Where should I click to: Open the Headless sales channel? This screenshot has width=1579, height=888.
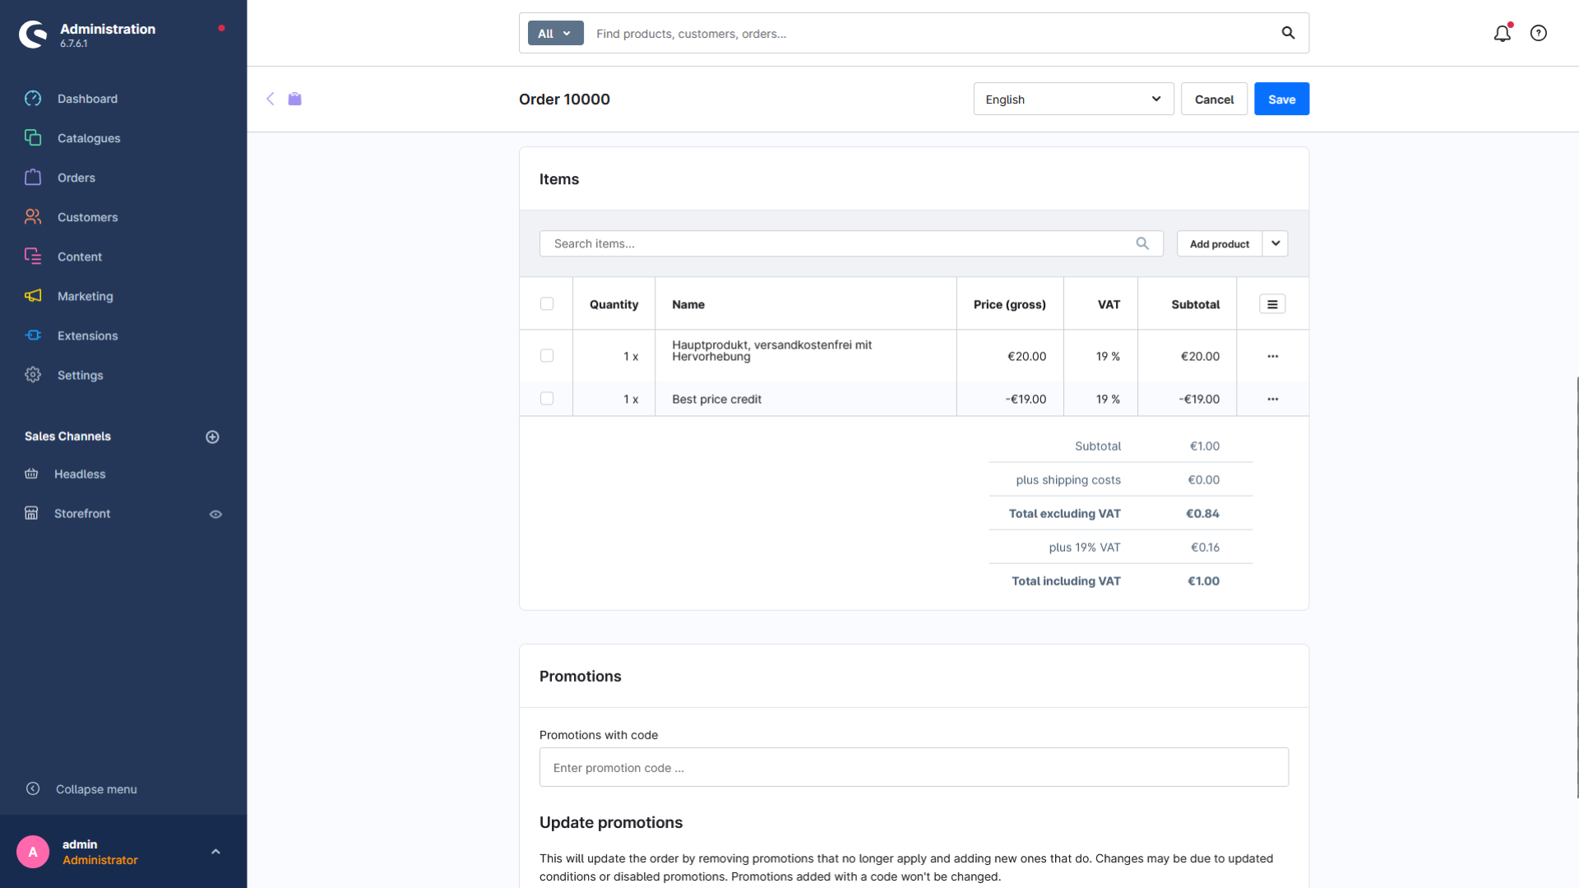[x=80, y=474]
